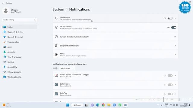The height and width of the screenshot is (108, 193).
Task: Go to Personalisation settings
Action: (x=20, y=42)
